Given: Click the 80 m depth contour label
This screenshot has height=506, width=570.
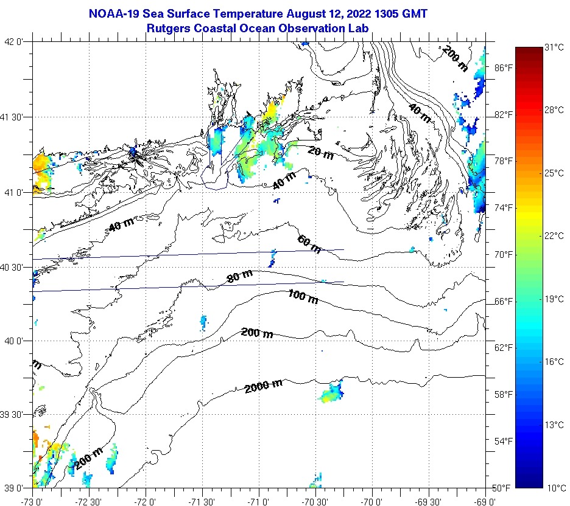Looking at the screenshot, I should (239, 276).
